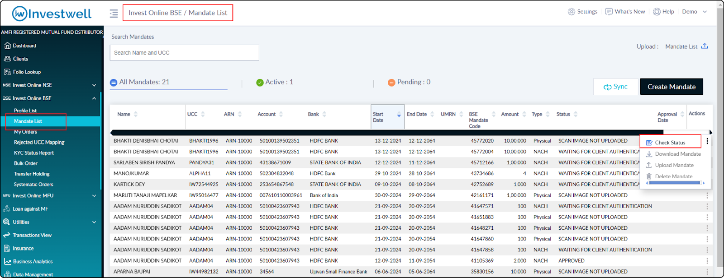Choose Download Mandate option
Image resolution: width=724 pixels, height=278 pixels.
click(x=673, y=154)
